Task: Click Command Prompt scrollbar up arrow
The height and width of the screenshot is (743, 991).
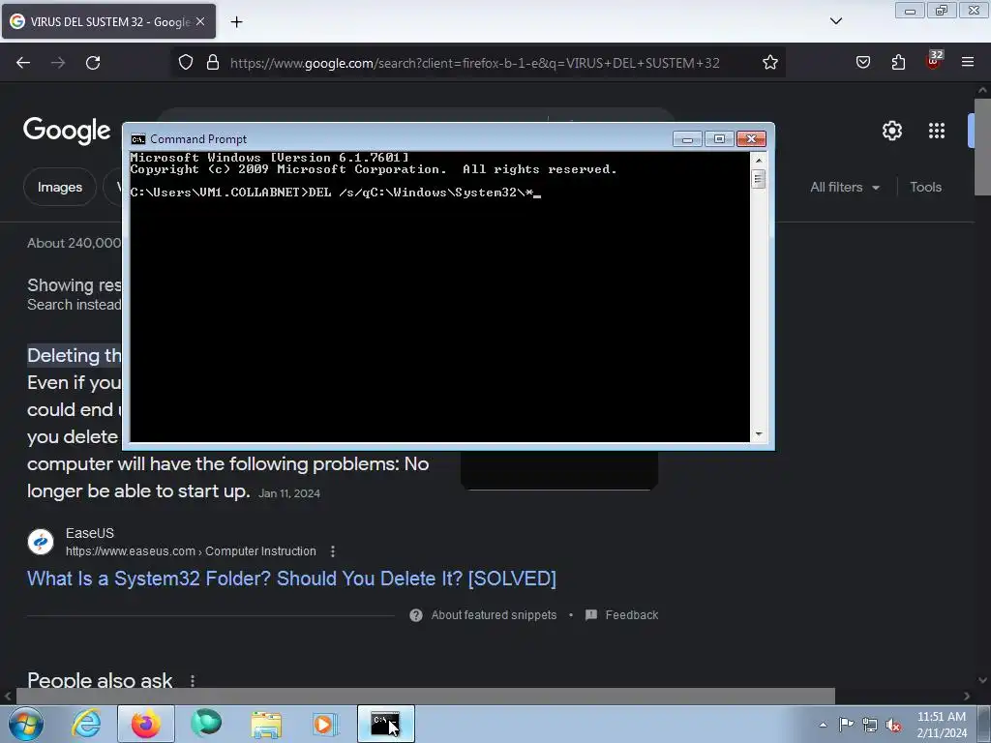Action: click(x=759, y=161)
